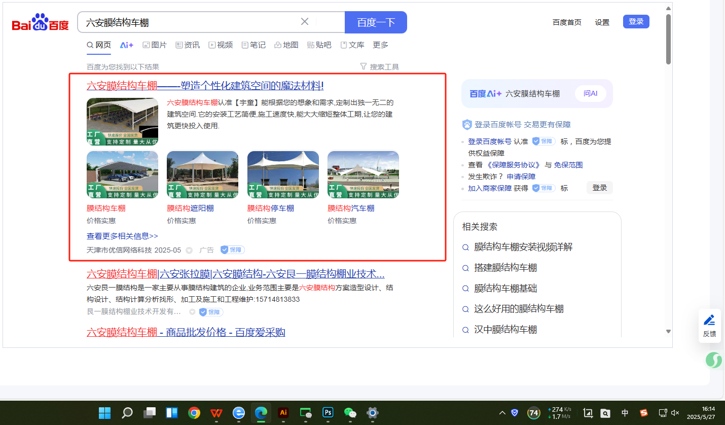725x425 pixels.
Task: Click the Baidu logo
Action: pos(40,23)
